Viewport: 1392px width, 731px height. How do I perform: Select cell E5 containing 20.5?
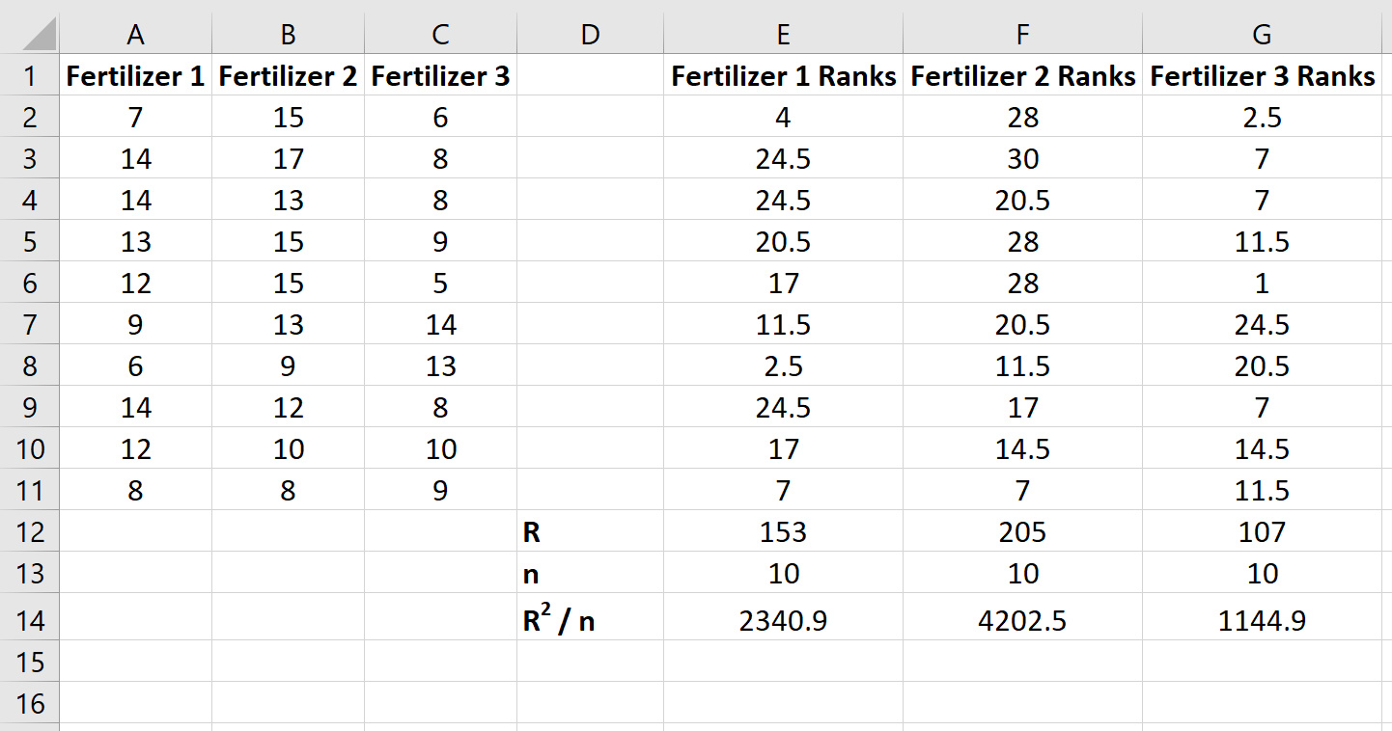(x=784, y=241)
